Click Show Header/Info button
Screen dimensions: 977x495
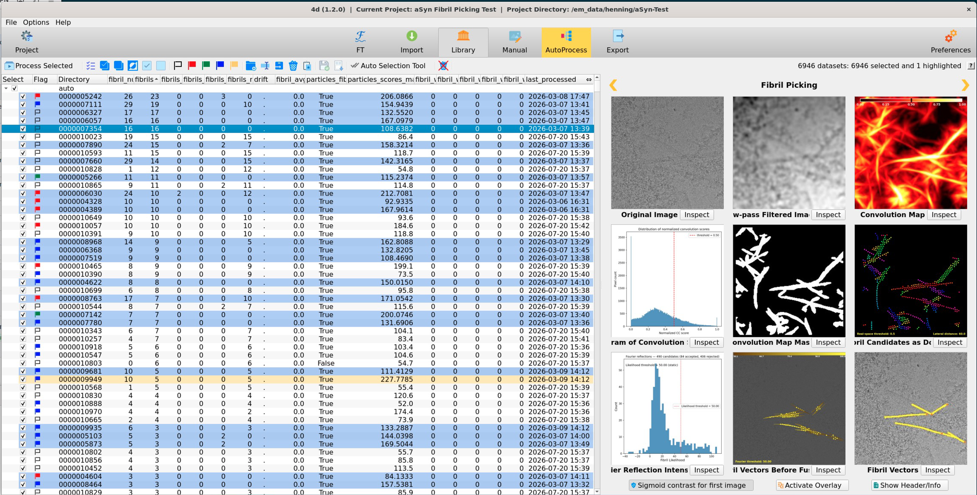click(x=909, y=485)
